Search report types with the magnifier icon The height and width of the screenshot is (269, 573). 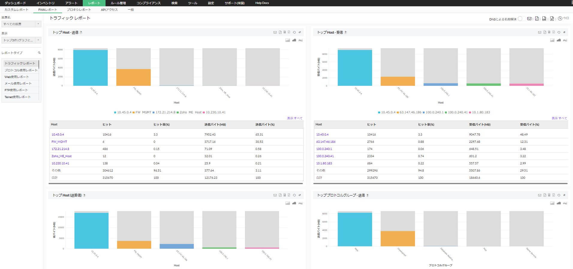39,53
